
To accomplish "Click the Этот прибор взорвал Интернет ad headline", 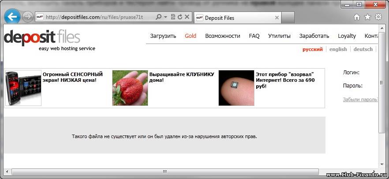I will point(285,80).
